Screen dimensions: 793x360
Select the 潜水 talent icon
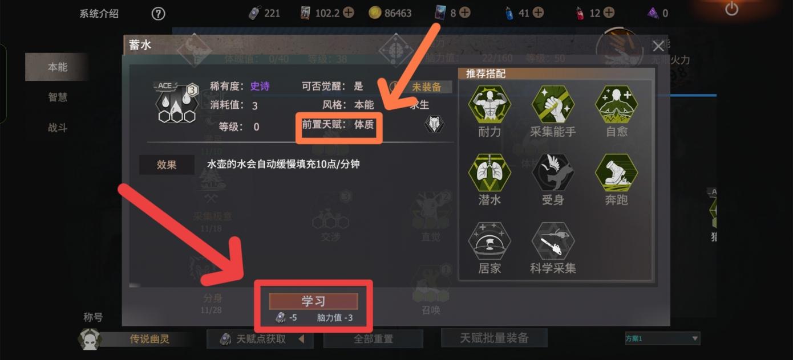pos(489,173)
